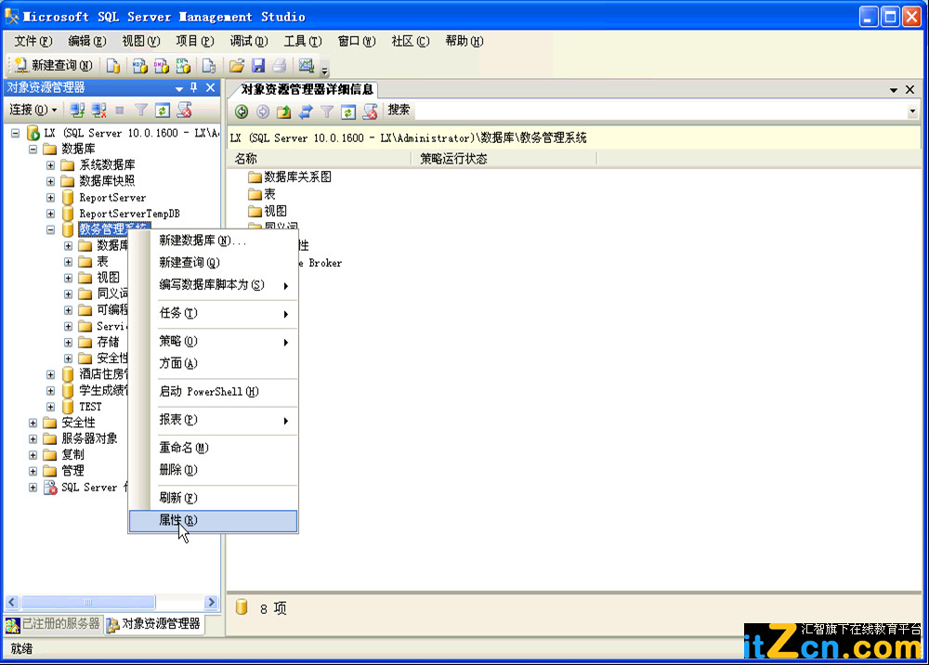The image size is (929, 665).
Task: Click the 策略运行状态 column header
Action: [x=504, y=159]
